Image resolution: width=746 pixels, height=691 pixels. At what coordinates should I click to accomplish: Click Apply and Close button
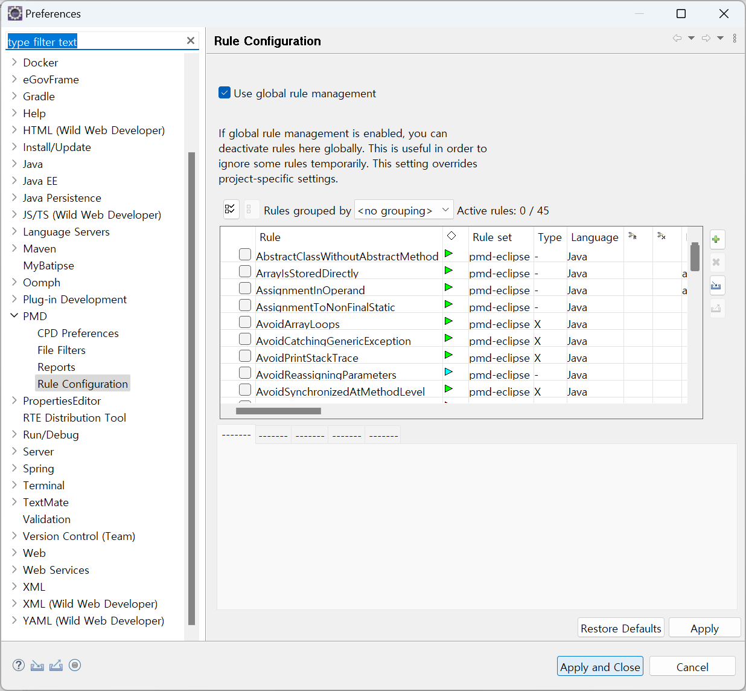point(599,667)
